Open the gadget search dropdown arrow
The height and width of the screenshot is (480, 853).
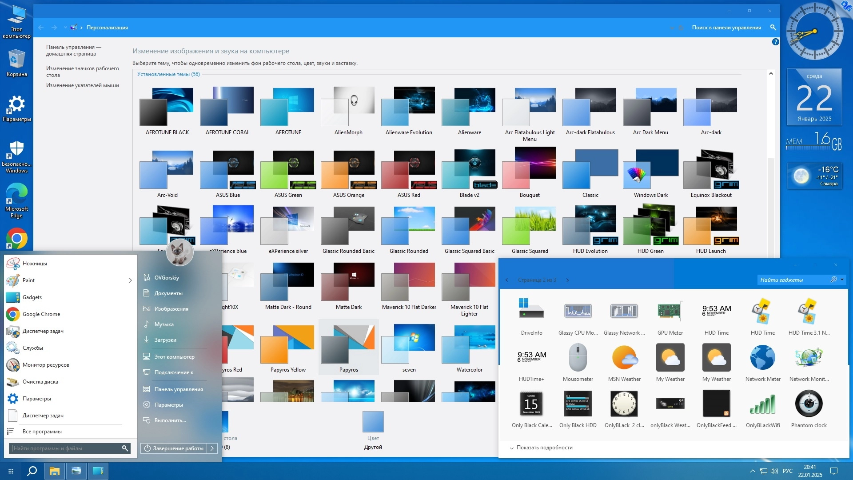click(x=842, y=280)
